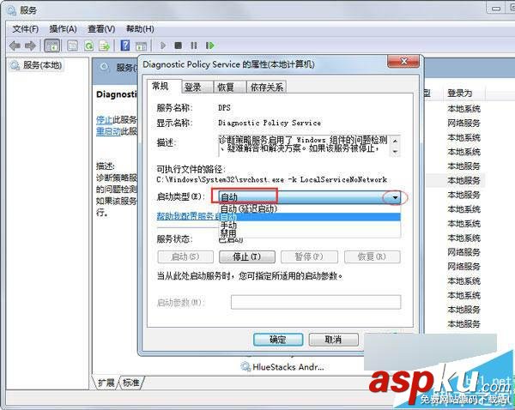Open the Properties toolbar icon
The height and width of the screenshot is (410, 515).
pos(73,45)
